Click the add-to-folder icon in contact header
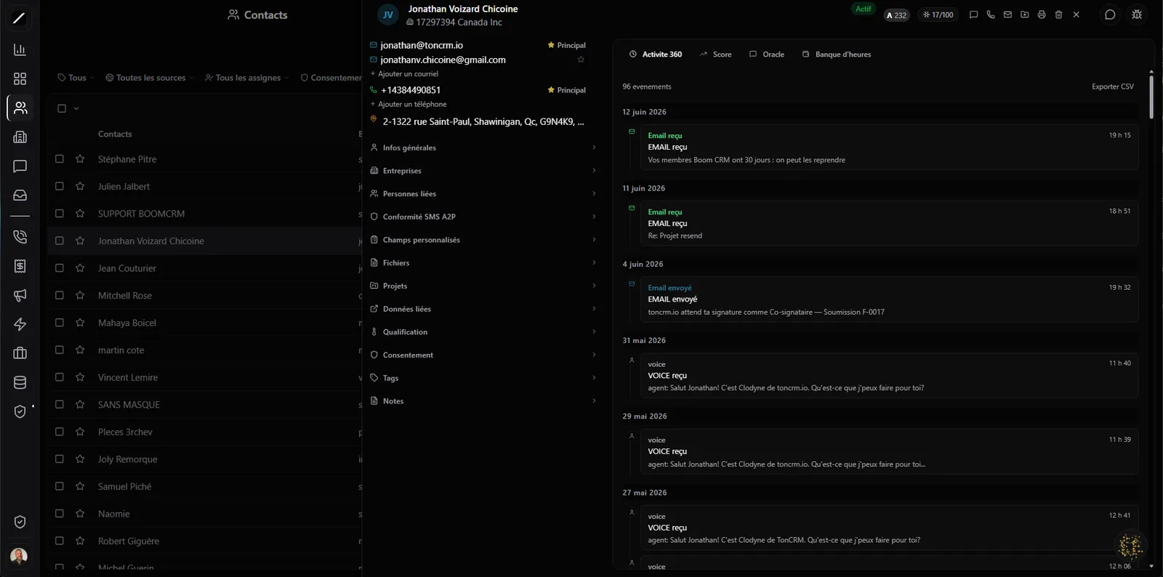1163x577 pixels. click(1024, 15)
